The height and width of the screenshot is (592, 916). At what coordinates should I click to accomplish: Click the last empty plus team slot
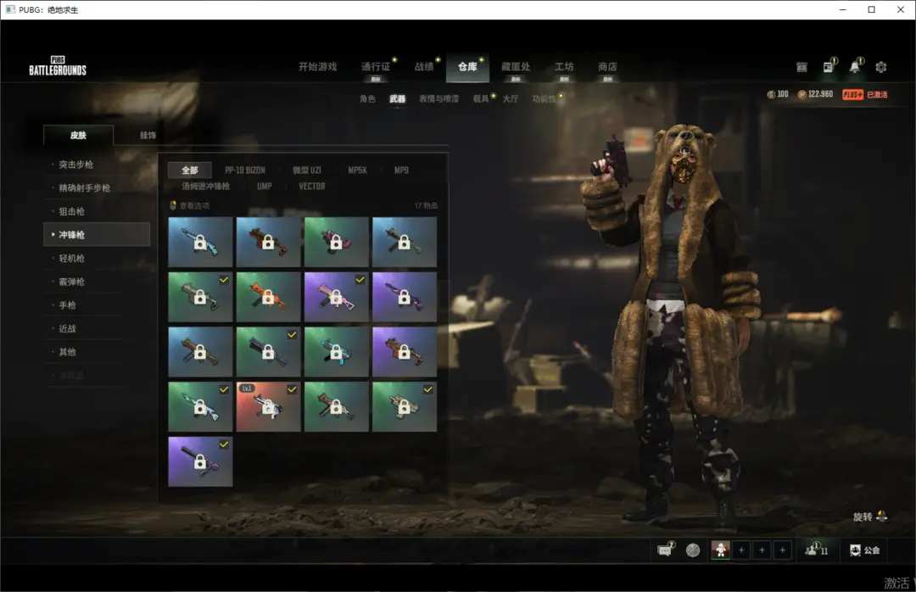tap(782, 550)
